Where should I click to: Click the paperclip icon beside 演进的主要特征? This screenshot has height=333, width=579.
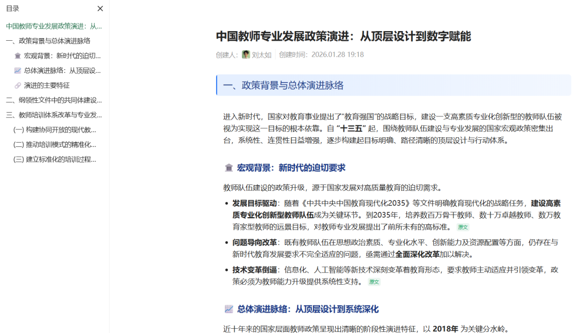click(18, 85)
